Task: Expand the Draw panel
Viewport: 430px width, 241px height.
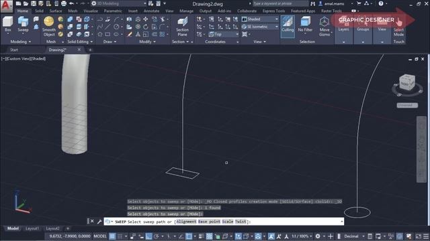Action: [x=110, y=42]
